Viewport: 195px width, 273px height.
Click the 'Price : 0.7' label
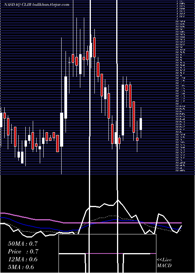(23, 252)
